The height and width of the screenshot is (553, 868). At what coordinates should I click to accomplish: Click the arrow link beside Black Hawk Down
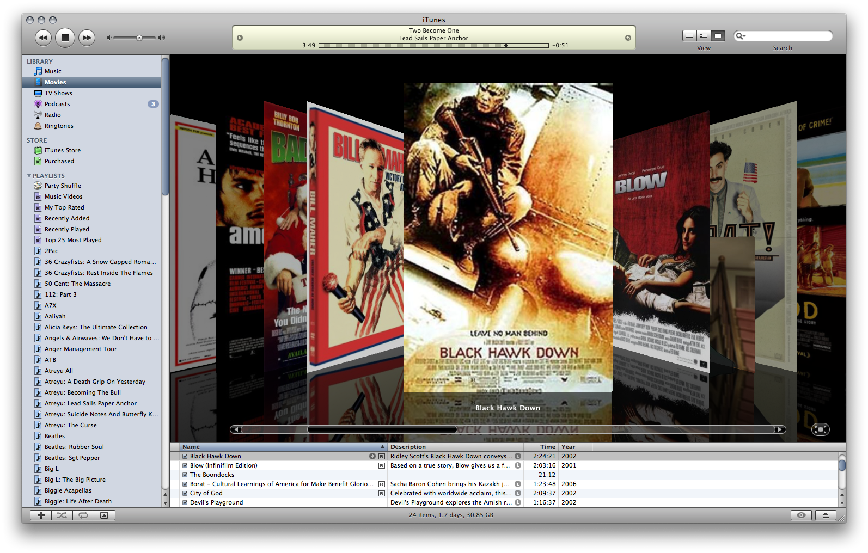pyautogui.click(x=372, y=456)
